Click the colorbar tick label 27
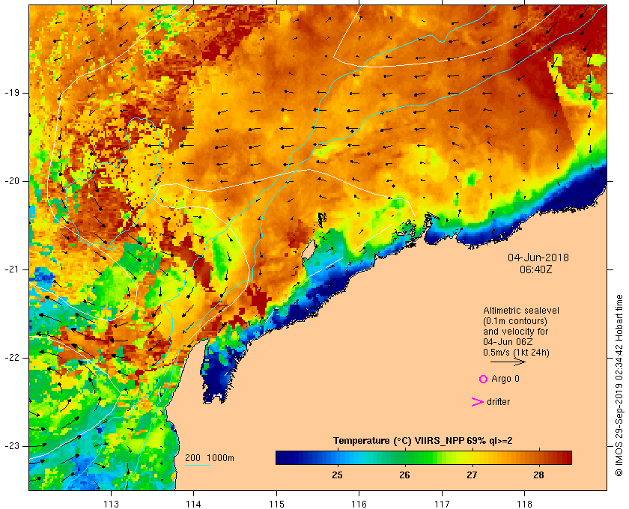This screenshot has height=509, width=629. click(472, 475)
